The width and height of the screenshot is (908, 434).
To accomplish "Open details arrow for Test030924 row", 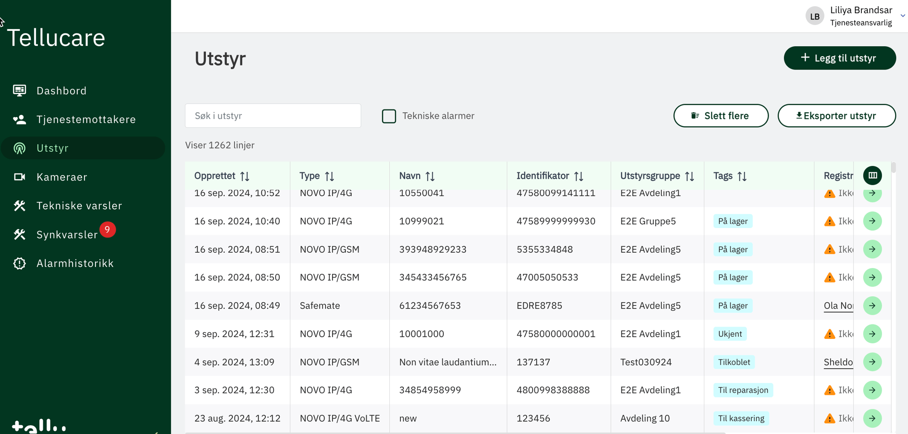I will 872,362.
